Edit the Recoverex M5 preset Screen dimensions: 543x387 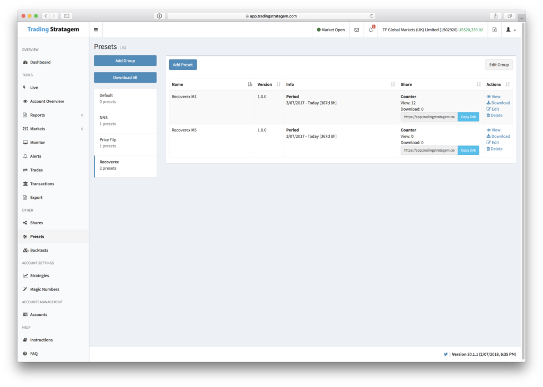coord(493,143)
